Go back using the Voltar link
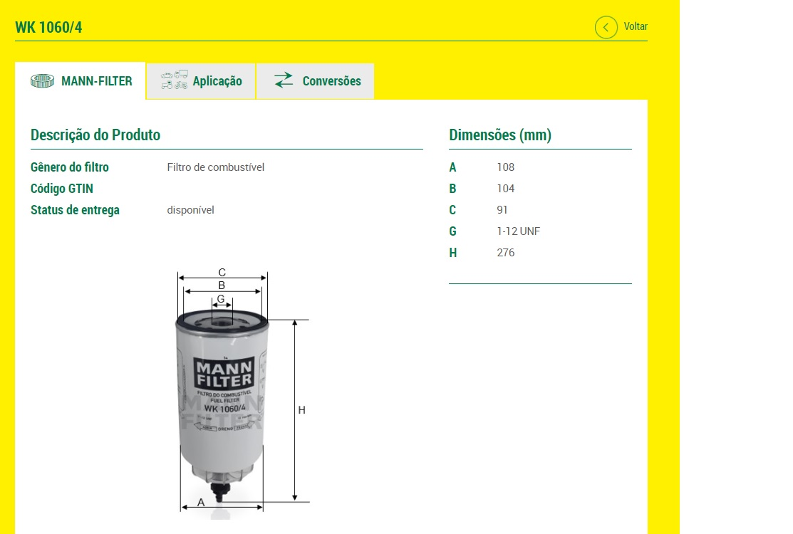The height and width of the screenshot is (534, 793). [x=636, y=27]
